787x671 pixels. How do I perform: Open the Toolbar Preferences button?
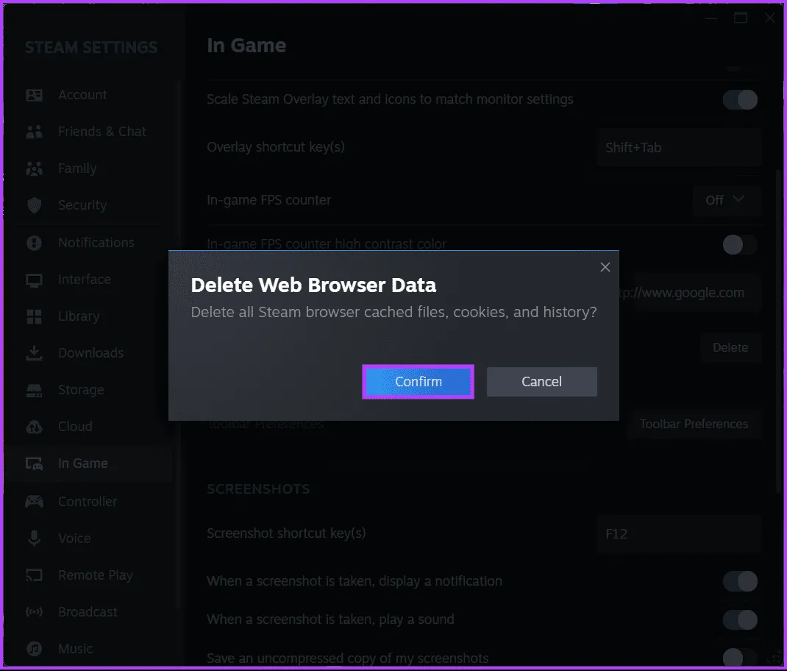point(694,425)
